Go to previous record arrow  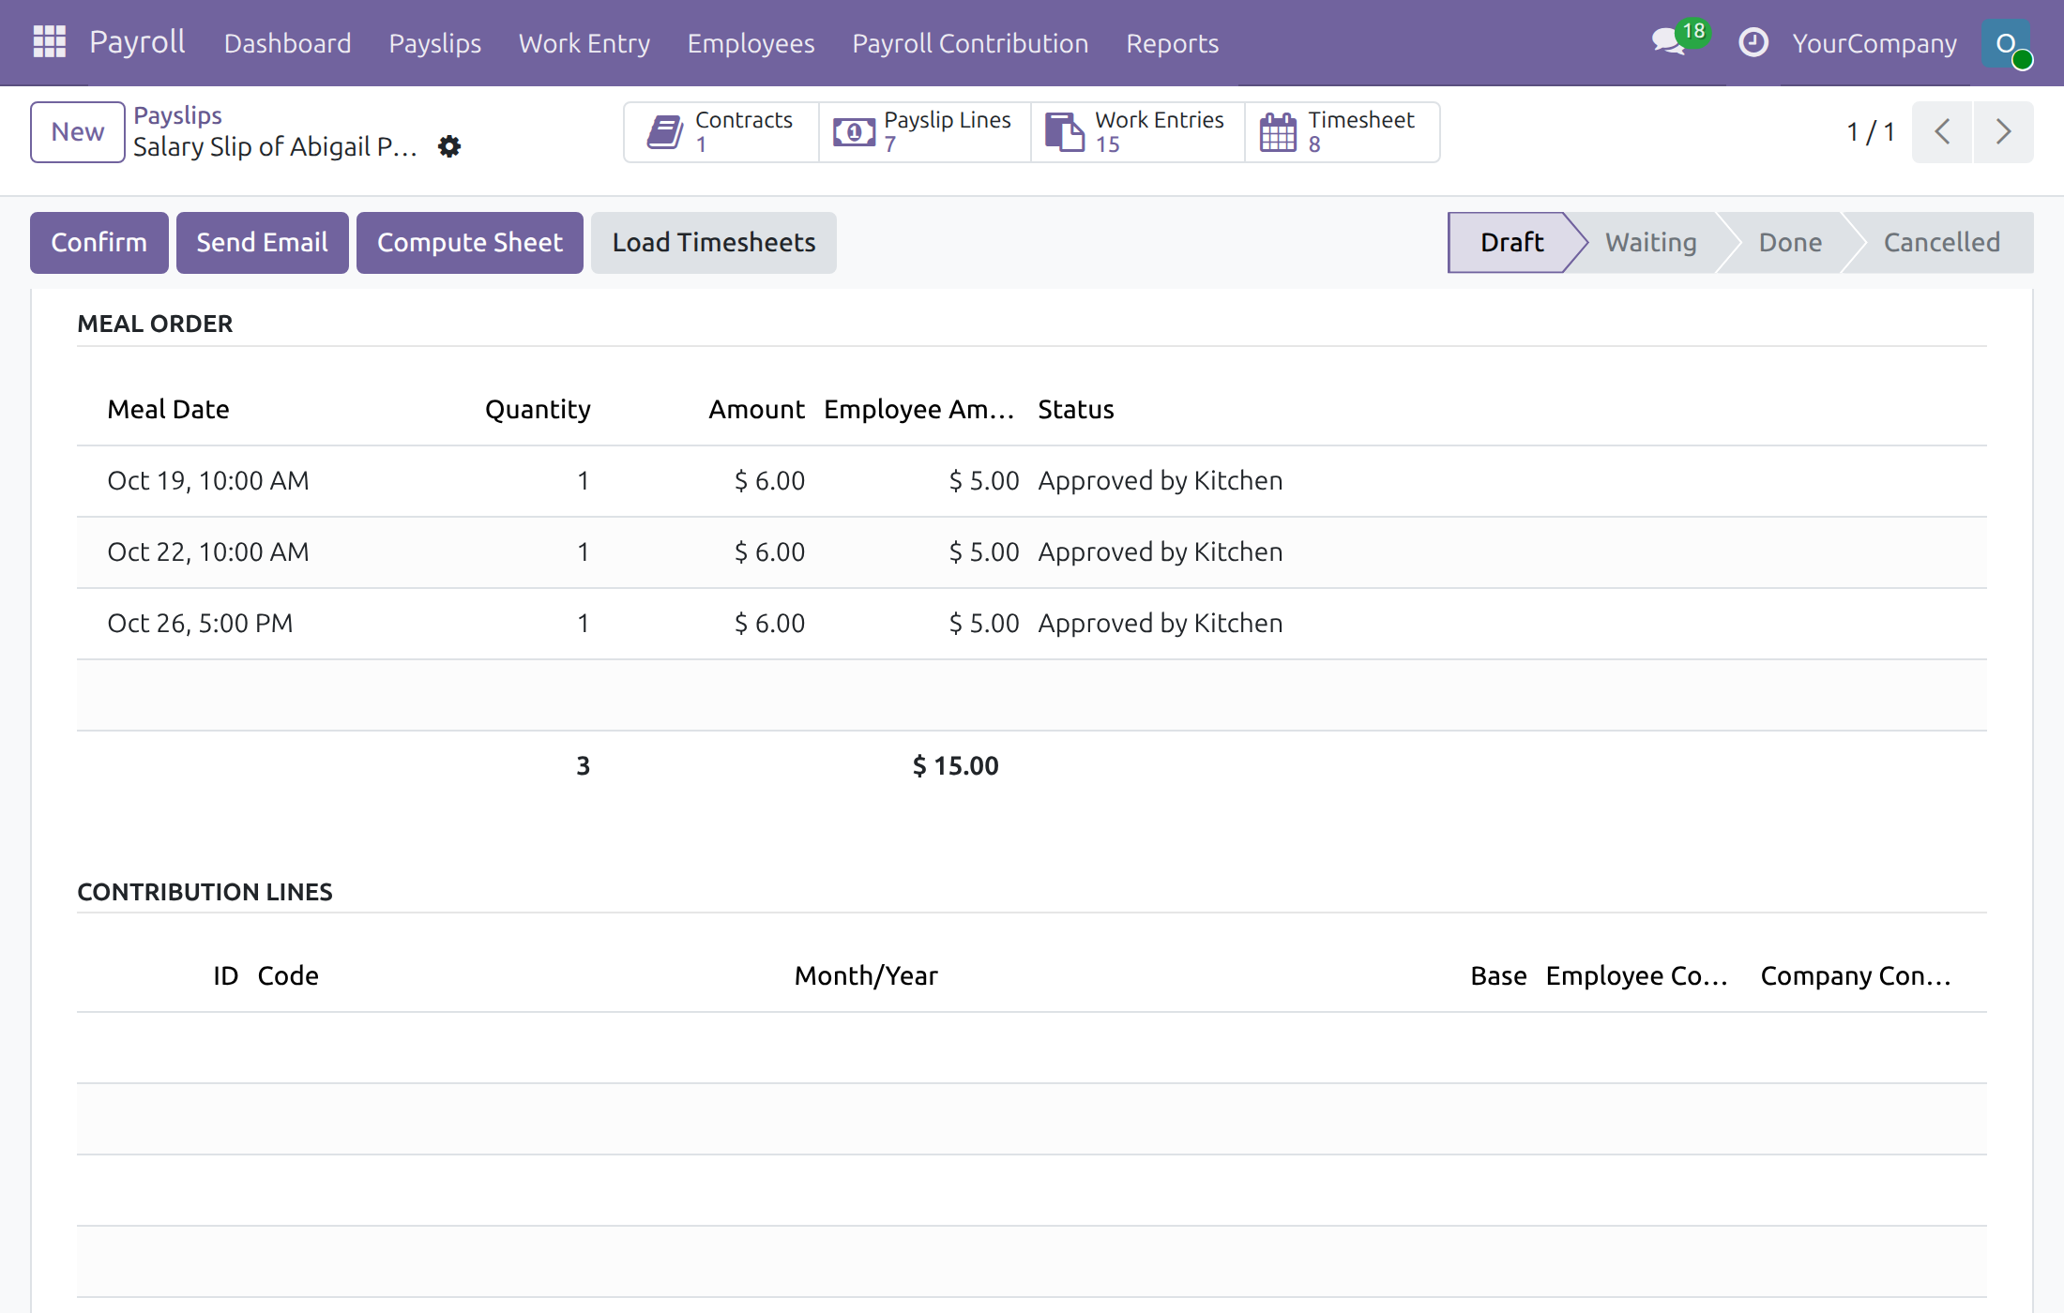pos(1942,132)
